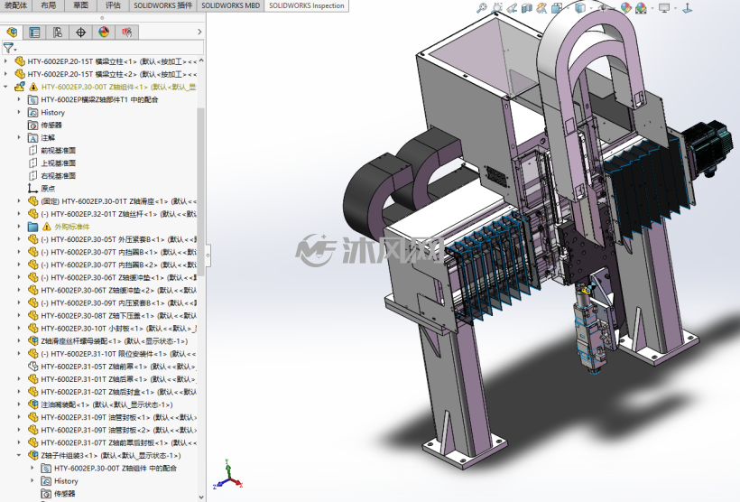Click the Previous View icon
This screenshot has height=502, width=740.
(x=512, y=8)
